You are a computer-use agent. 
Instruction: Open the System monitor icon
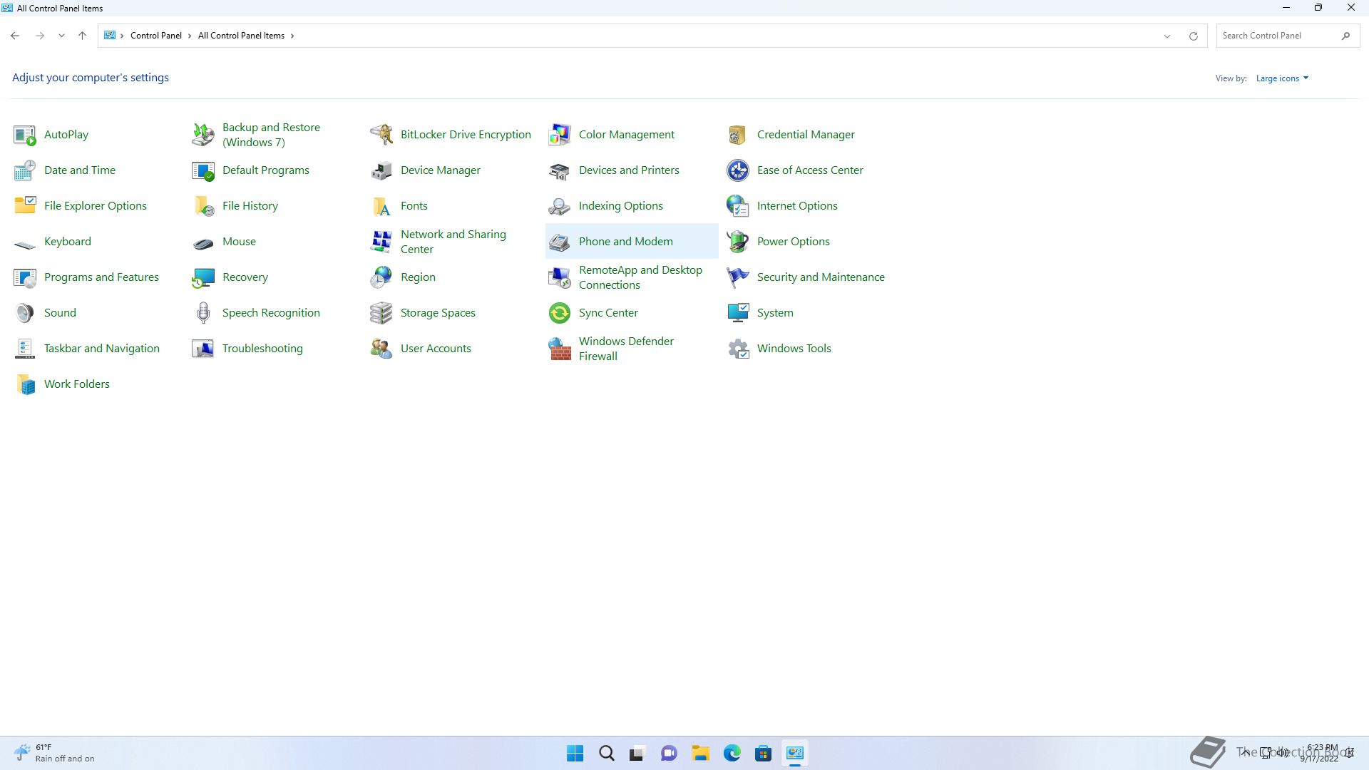tap(738, 313)
